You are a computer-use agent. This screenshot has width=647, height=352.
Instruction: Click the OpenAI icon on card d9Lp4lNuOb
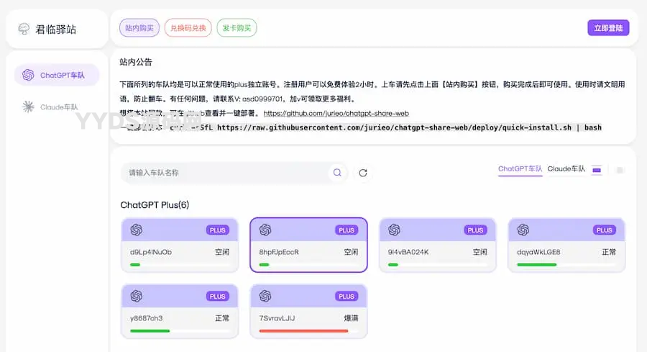coord(137,230)
